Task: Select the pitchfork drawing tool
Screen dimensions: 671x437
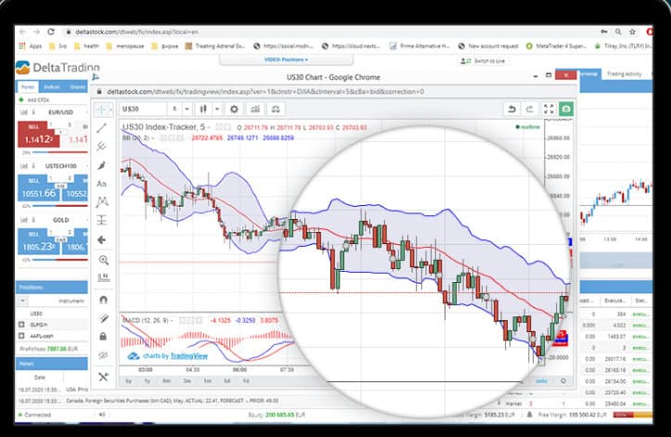Action: tap(102, 147)
